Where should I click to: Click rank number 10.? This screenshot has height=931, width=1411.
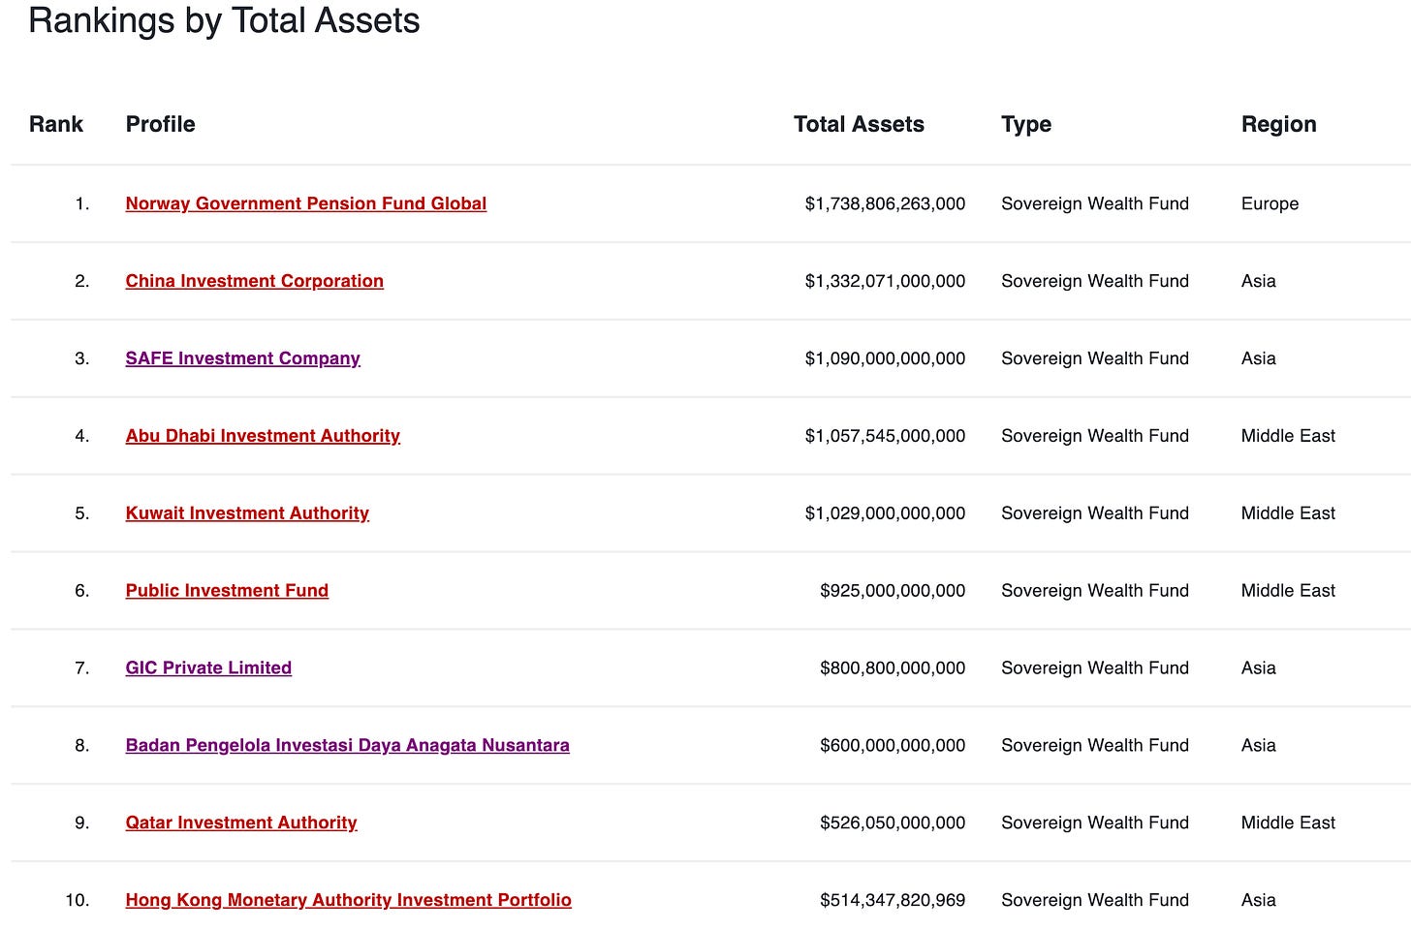coord(78,900)
